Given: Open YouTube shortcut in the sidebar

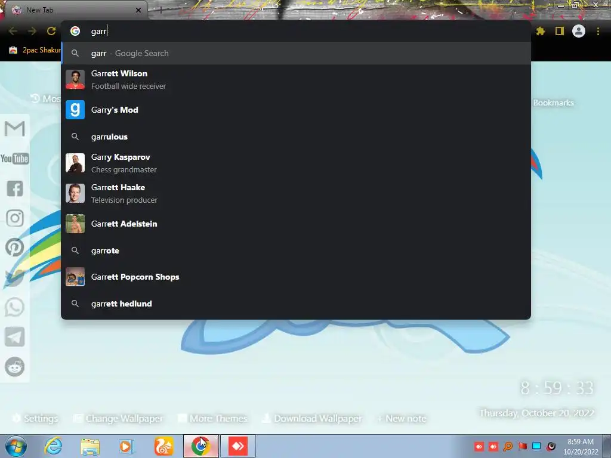Looking at the screenshot, I should (x=15, y=159).
